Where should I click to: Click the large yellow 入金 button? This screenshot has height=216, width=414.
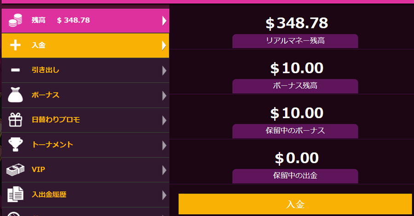click(295, 204)
